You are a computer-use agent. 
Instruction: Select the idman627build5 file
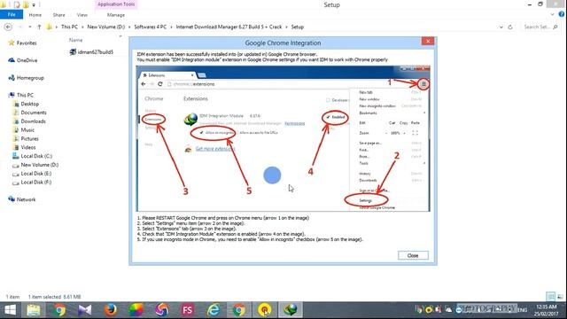tap(91, 52)
